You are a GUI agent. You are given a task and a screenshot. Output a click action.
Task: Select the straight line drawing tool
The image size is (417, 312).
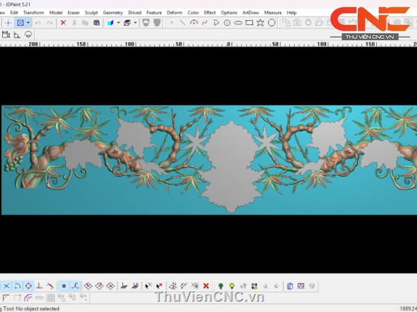click(x=182, y=23)
